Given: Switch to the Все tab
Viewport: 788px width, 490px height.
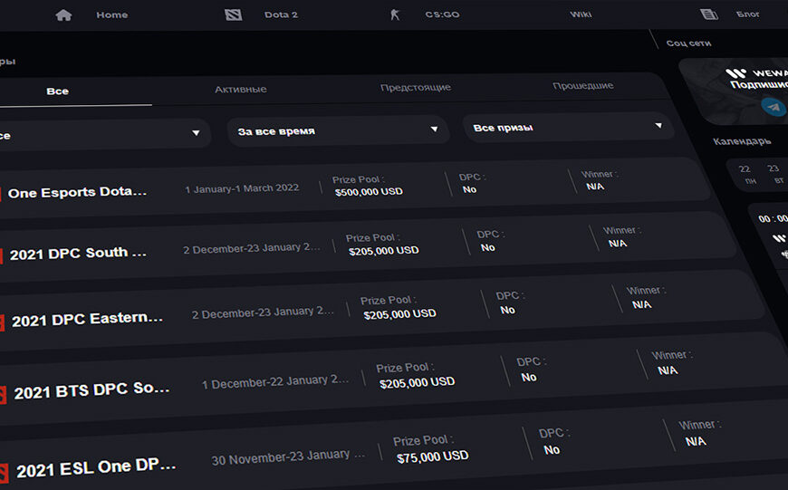Looking at the screenshot, I should pyautogui.click(x=58, y=91).
